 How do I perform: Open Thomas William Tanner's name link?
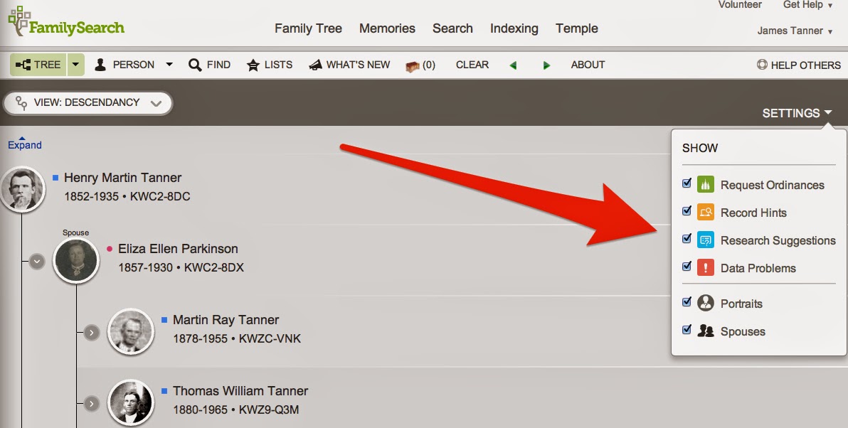[240, 391]
